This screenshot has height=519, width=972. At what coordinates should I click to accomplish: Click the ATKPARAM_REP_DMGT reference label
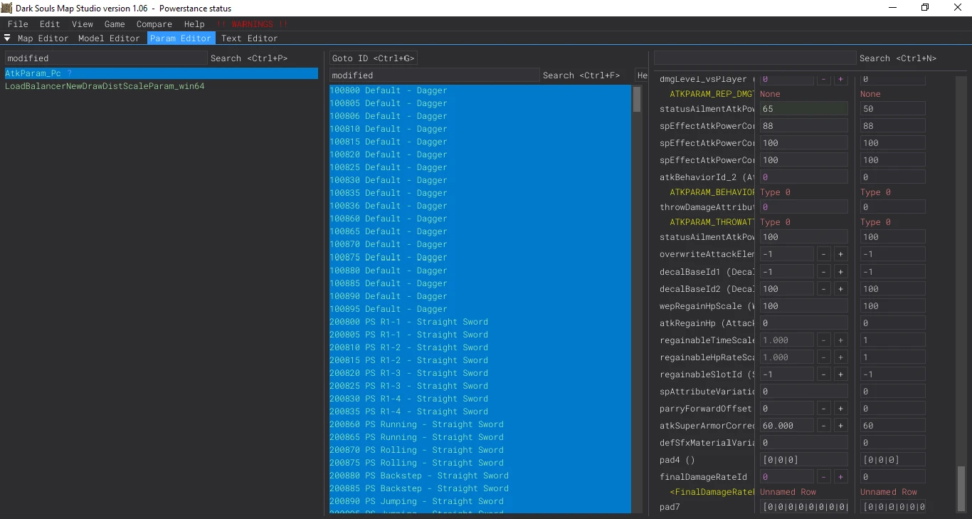712,94
